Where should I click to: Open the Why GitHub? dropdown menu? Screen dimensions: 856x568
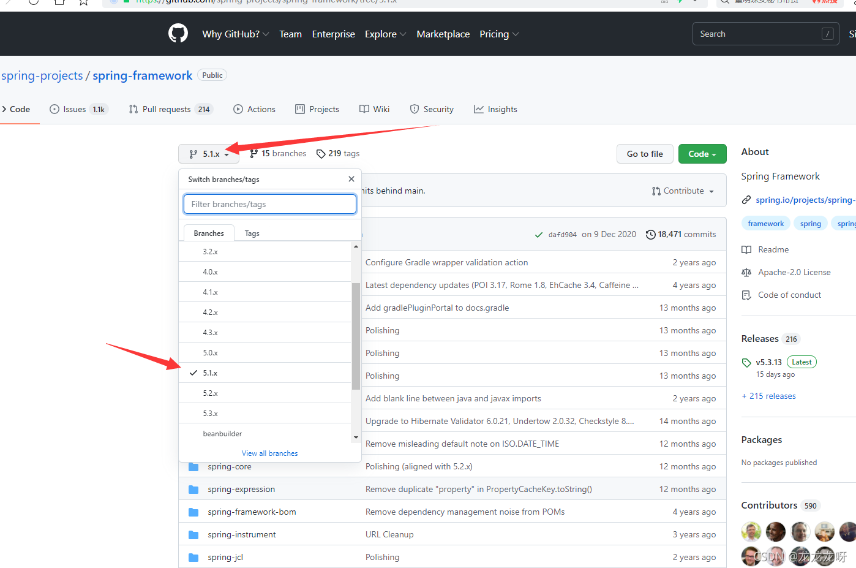click(x=236, y=34)
